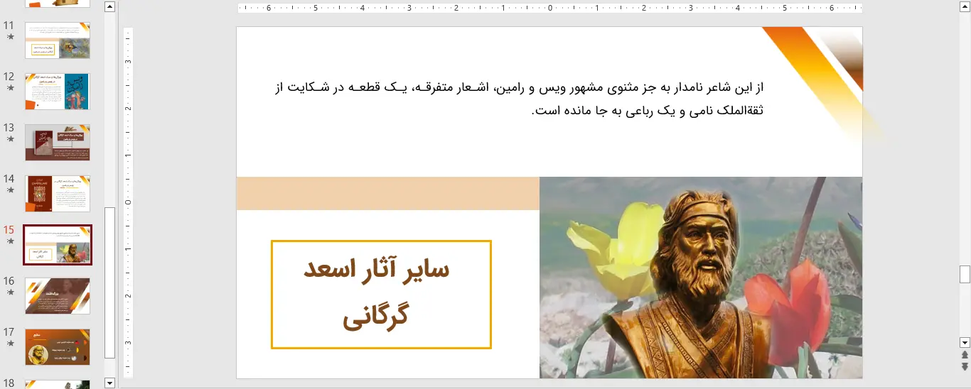Click the animation star under slide 12

[10, 88]
